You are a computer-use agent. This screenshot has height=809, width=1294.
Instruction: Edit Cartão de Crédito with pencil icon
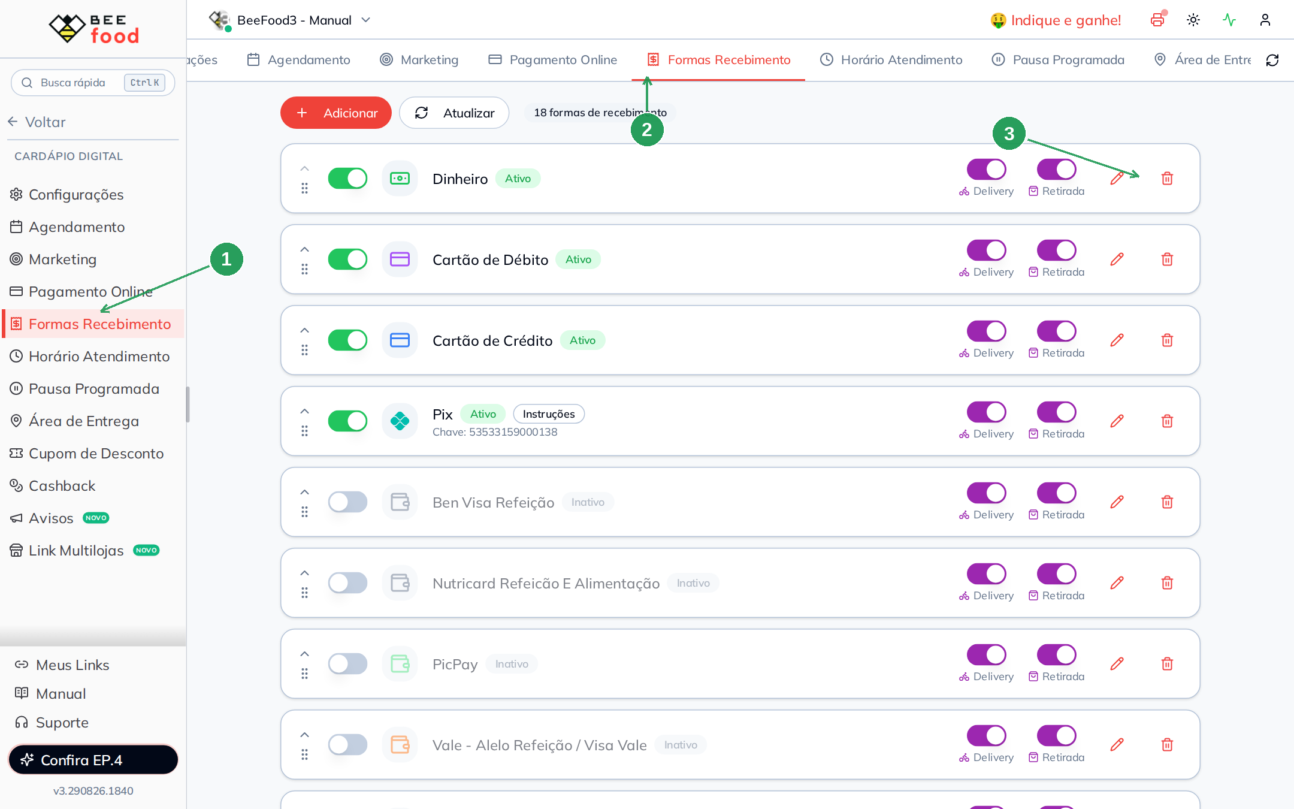[x=1117, y=340]
